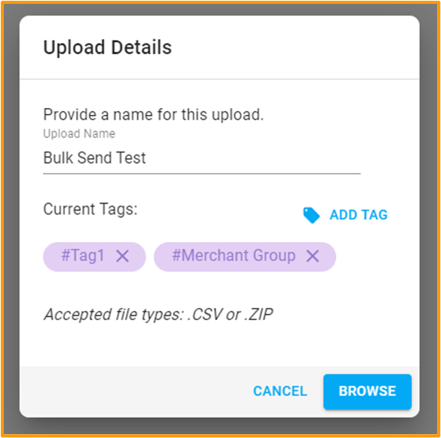The width and height of the screenshot is (441, 438).
Task: Click empty space at end of name field
Action: [x=253, y=158]
